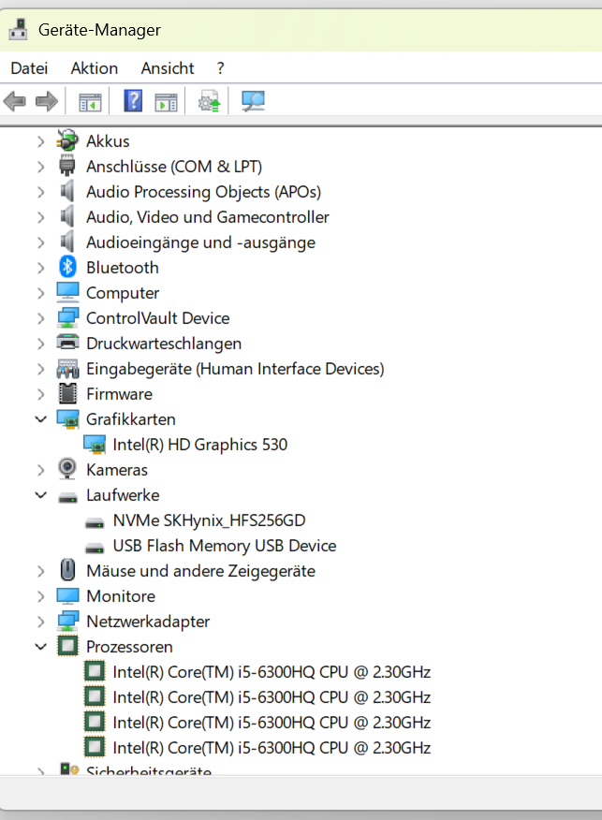
Task: Select Intel(R) HD Graphics 530 device
Action: click(x=200, y=445)
